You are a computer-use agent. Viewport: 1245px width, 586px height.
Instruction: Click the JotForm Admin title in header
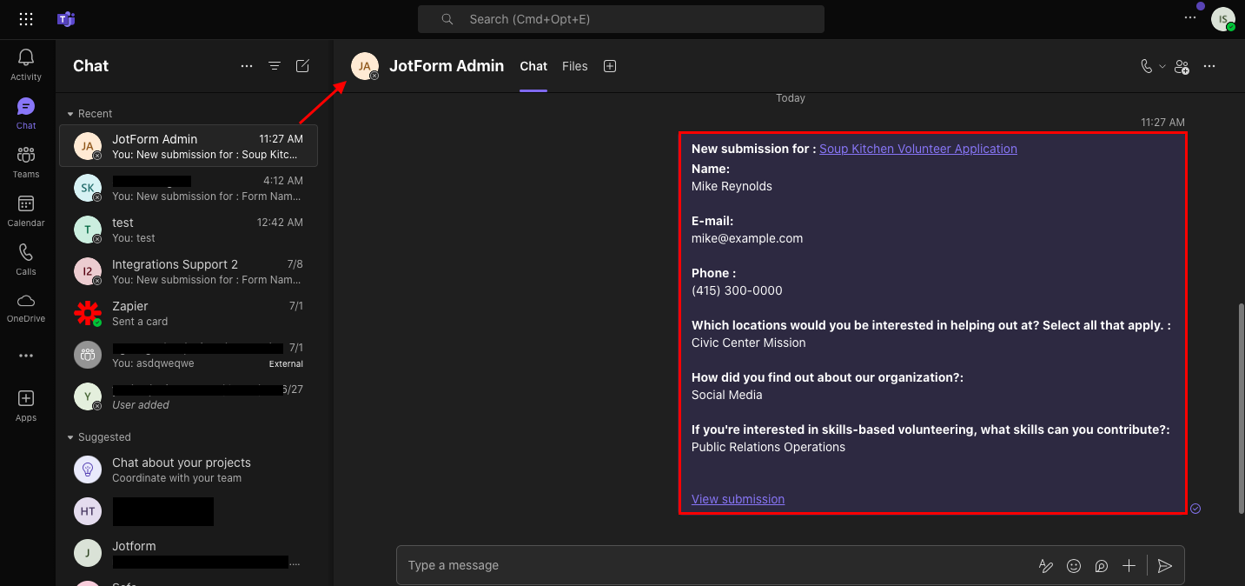(x=447, y=66)
